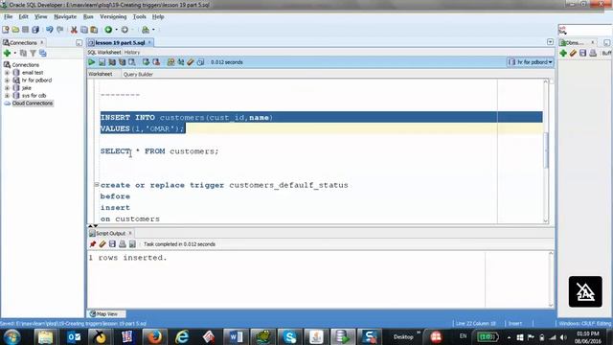This screenshot has width=613, height=345.
Task: Click the green plus in Dbms Output panel
Action: (x=563, y=54)
